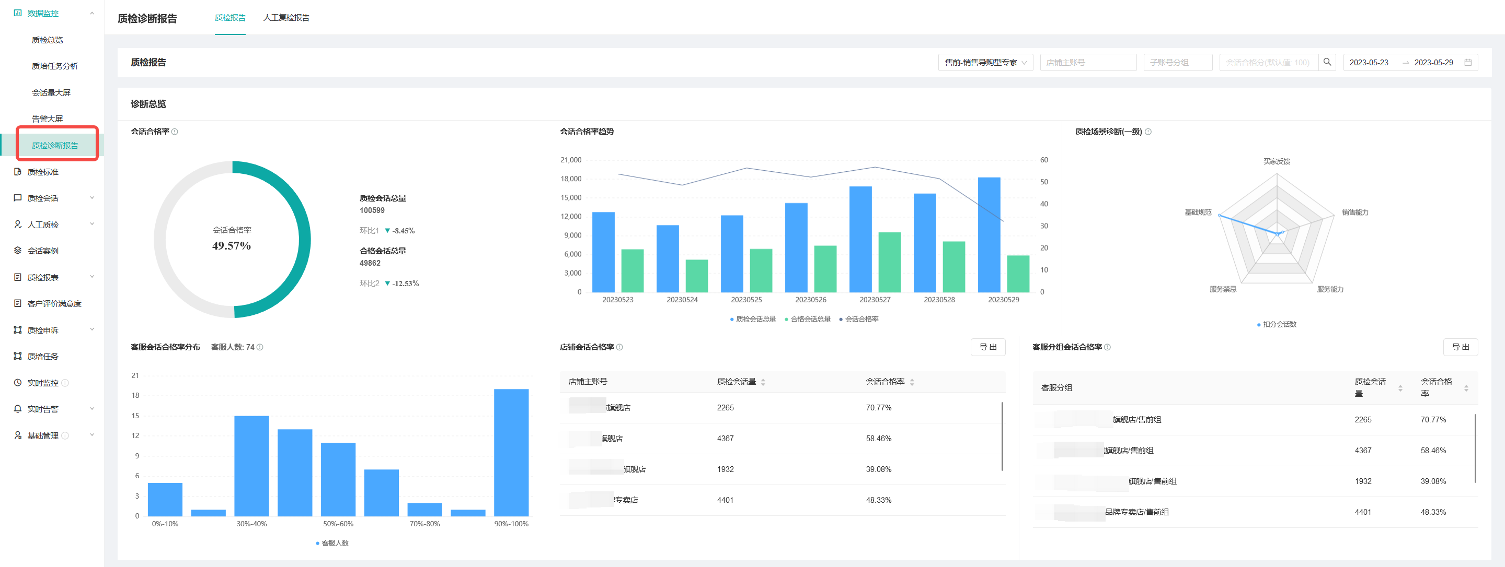This screenshot has width=1505, height=567.
Task: Sort group table by 质检会话量 column
Action: pyautogui.click(x=1400, y=388)
